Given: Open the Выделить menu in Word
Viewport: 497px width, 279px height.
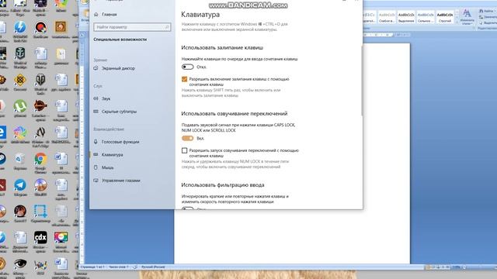Looking at the screenshot, I should click(488, 22).
